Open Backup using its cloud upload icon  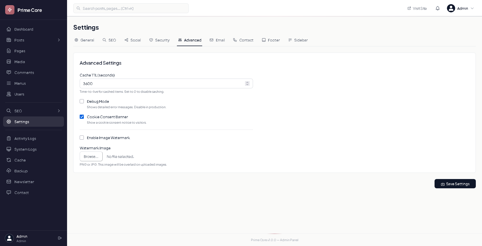pyautogui.click(x=9, y=171)
